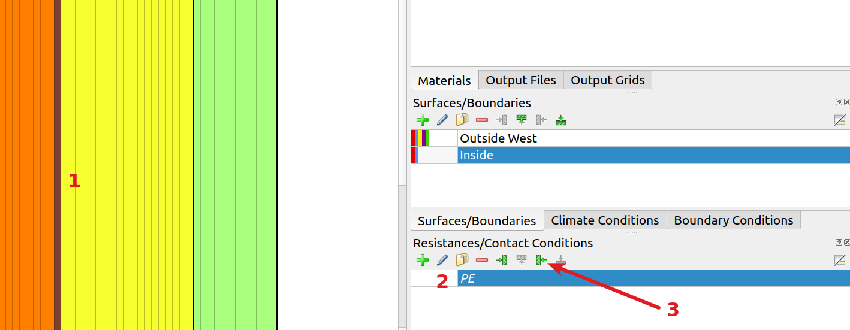Click the color stripes beside Inside

[415, 155]
